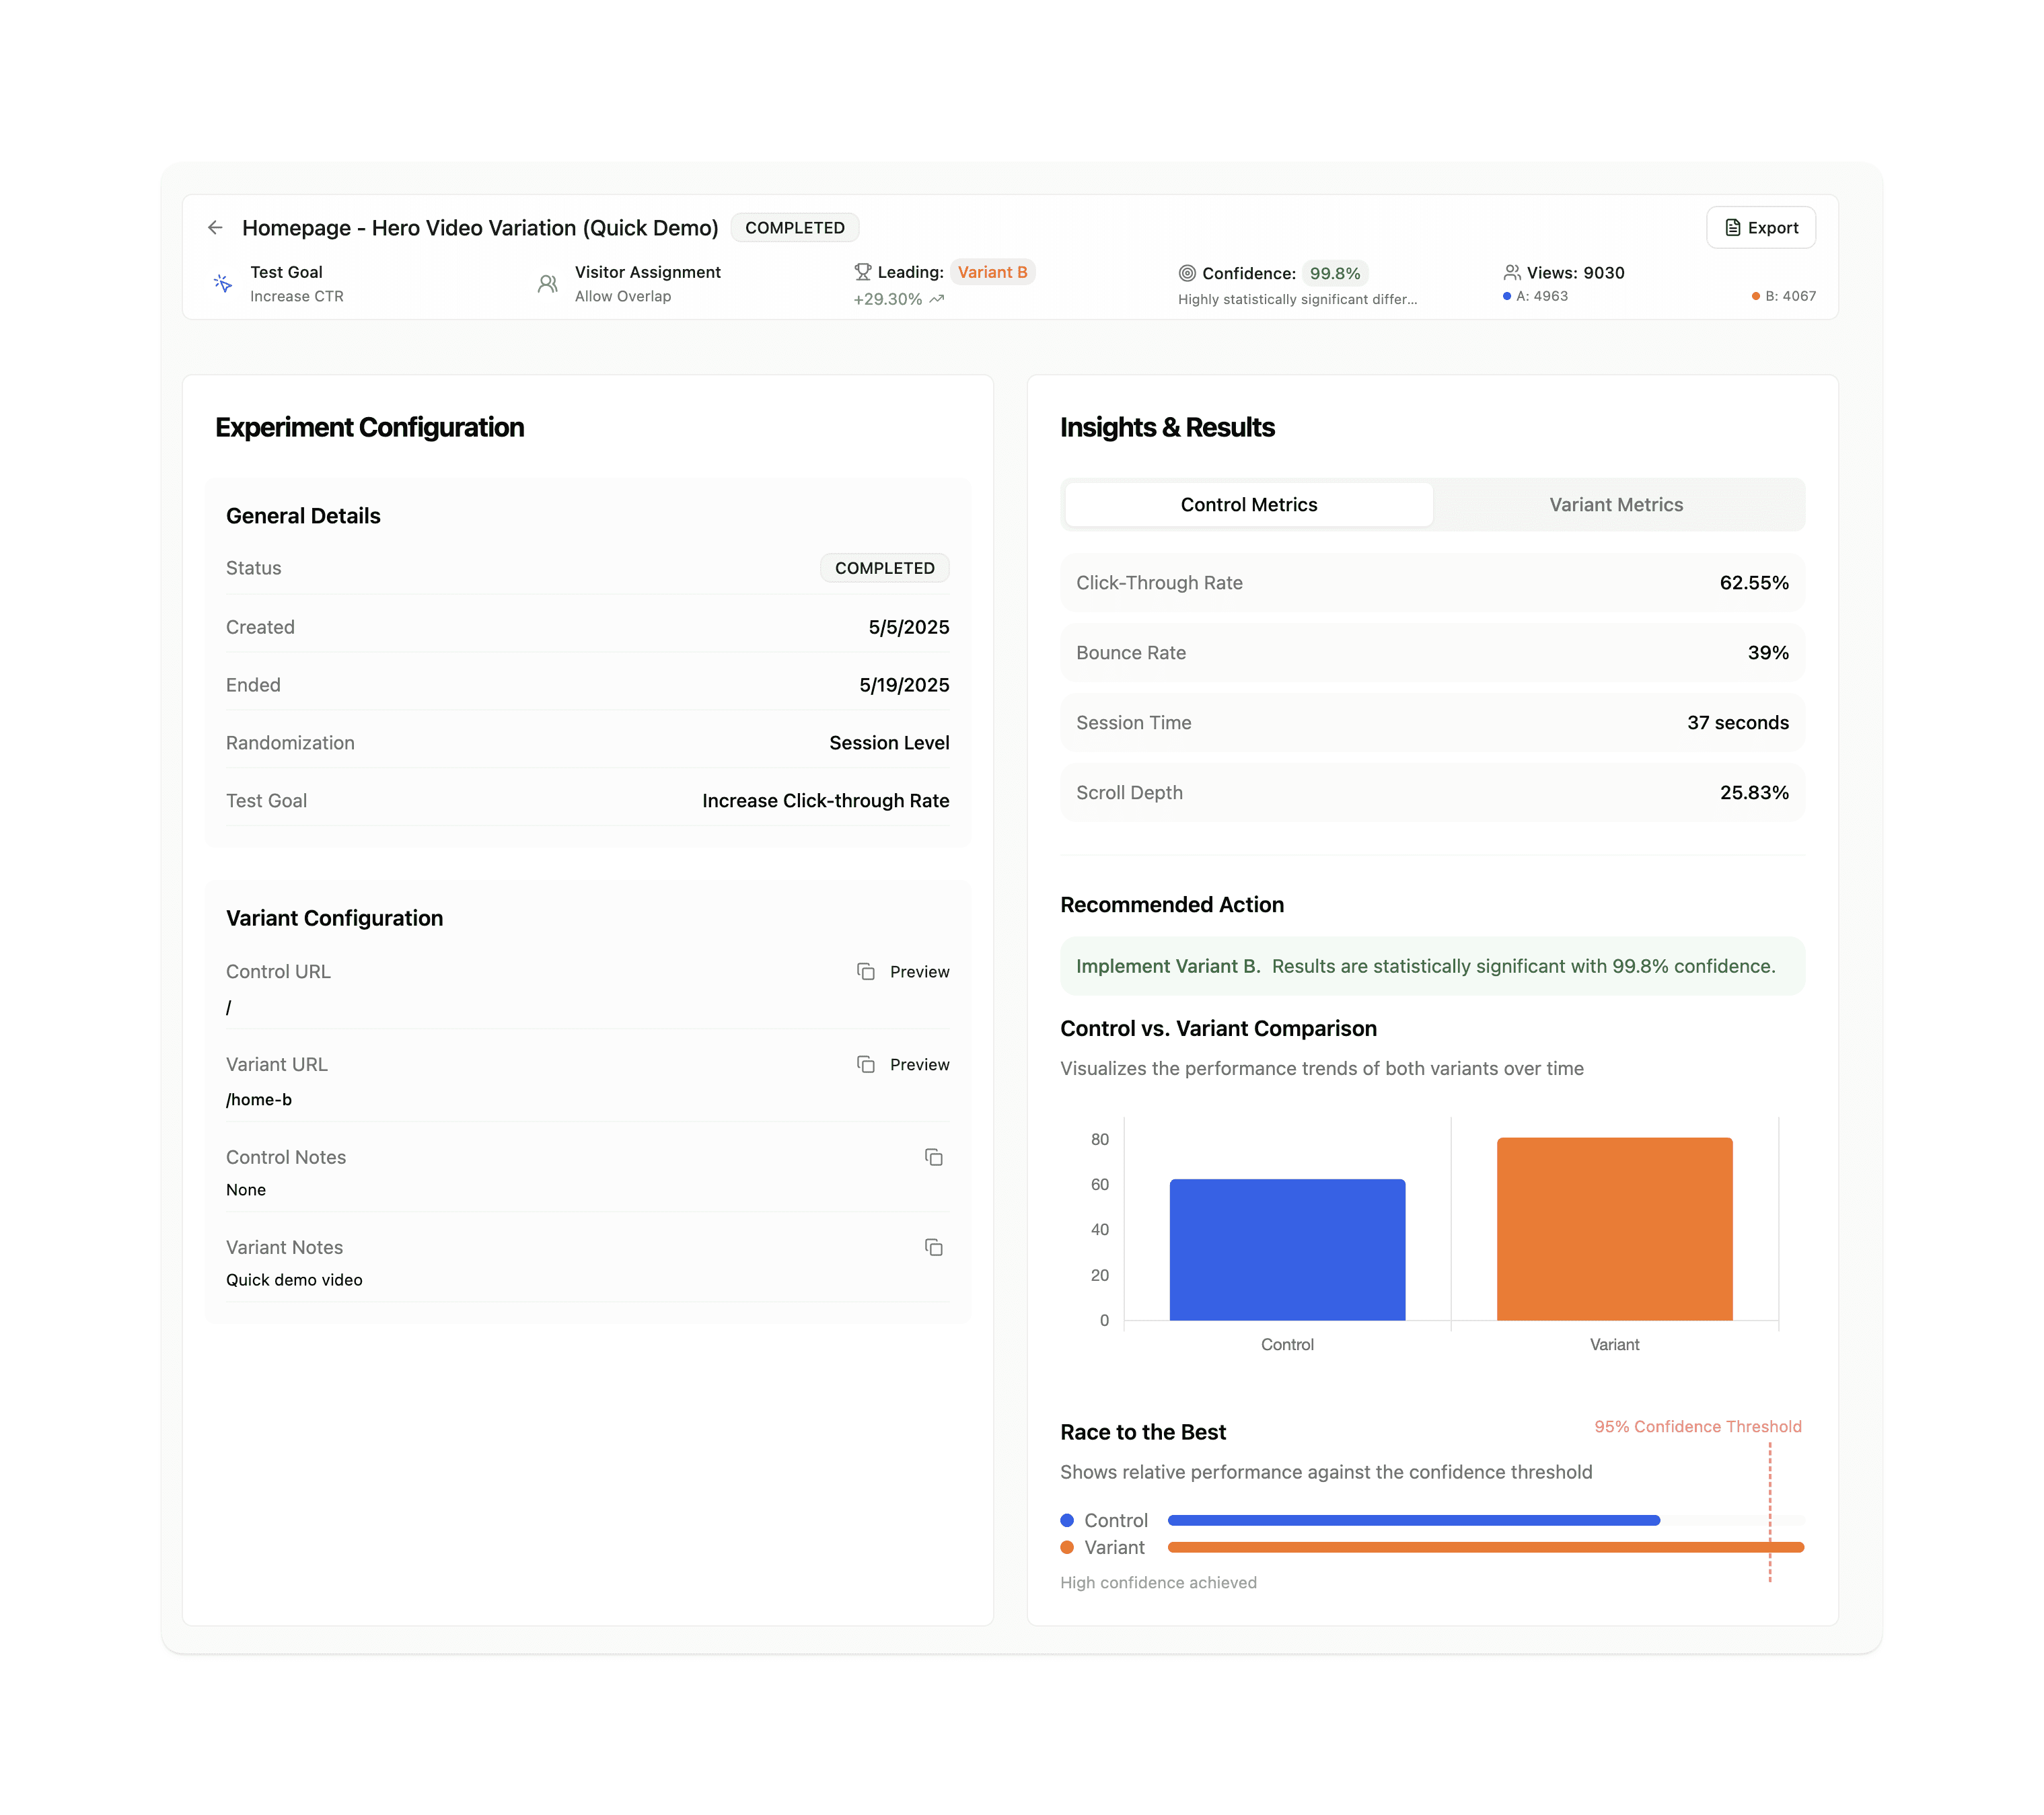Screen dimensions: 2044x1815
Task: Click the Leading trophy icon
Action: click(863, 272)
